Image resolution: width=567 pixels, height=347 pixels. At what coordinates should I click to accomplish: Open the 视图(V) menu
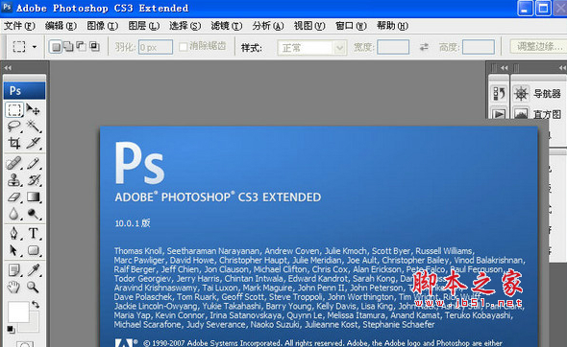(309, 26)
